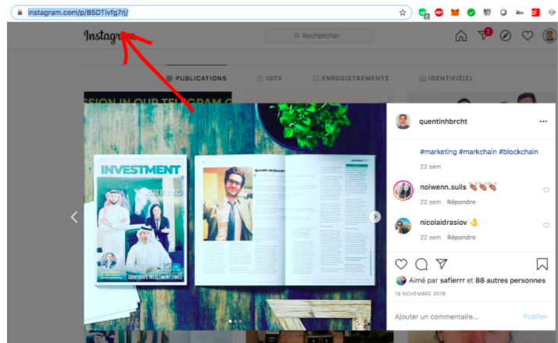Bookmark page with star icon in address bar
The width and height of the screenshot is (558, 343).
pyautogui.click(x=402, y=13)
